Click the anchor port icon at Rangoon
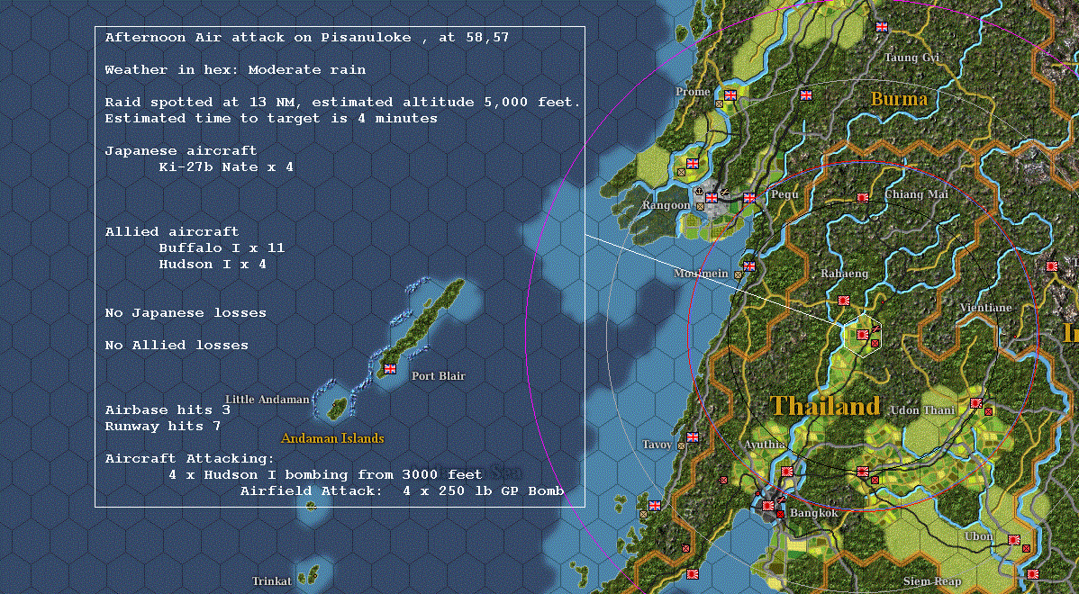Image resolution: width=1079 pixels, height=594 pixels. click(x=700, y=192)
